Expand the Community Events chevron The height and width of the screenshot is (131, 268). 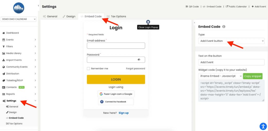pyautogui.click(x=35, y=67)
